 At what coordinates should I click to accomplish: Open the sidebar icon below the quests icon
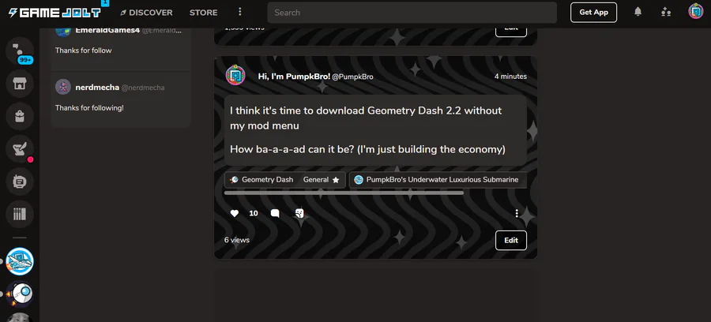20,182
